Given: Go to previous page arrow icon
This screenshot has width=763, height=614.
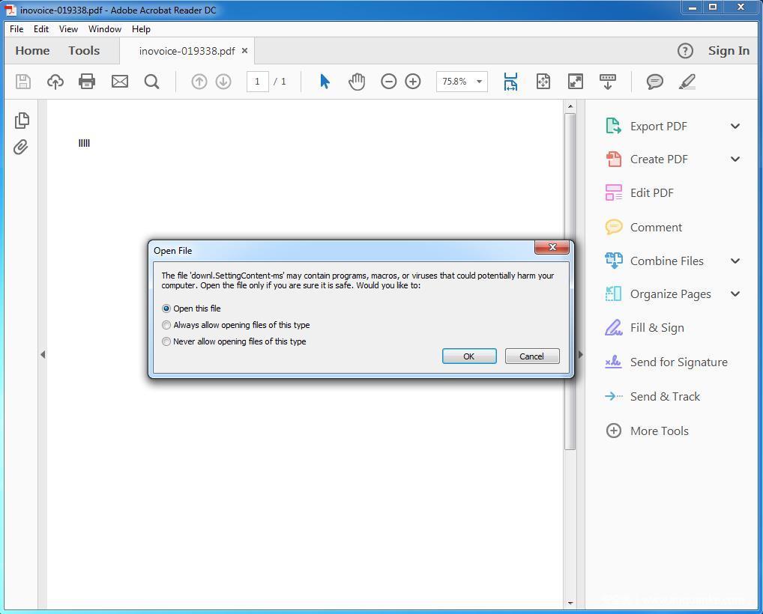Looking at the screenshot, I should 199,81.
